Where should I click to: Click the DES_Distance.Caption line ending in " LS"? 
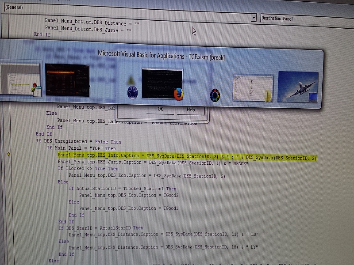coord(164,235)
